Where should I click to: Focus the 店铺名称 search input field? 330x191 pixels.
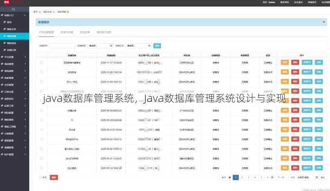pyautogui.click(x=62, y=46)
